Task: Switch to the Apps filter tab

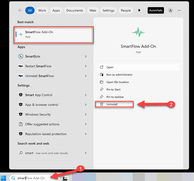Action: point(56,10)
